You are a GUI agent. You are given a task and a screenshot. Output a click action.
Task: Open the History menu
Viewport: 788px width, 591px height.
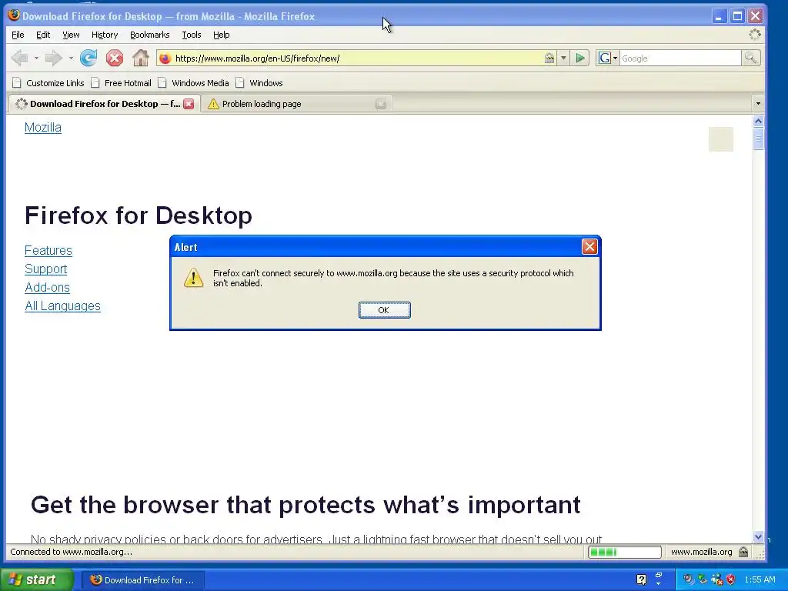coord(105,35)
